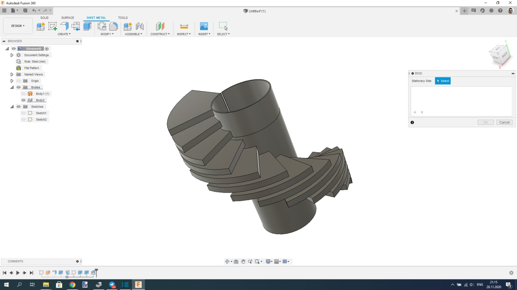This screenshot has height=290, width=517.
Task: Open the ASSEMBLE dropdown menu
Action: pyautogui.click(x=133, y=34)
